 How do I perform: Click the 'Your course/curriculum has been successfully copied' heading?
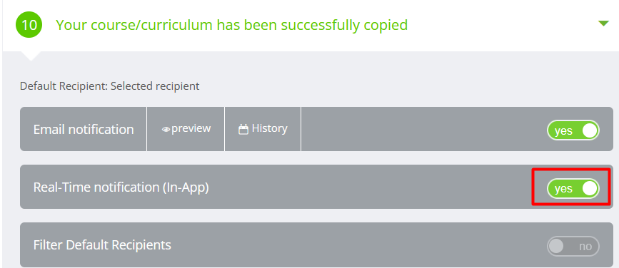click(232, 25)
